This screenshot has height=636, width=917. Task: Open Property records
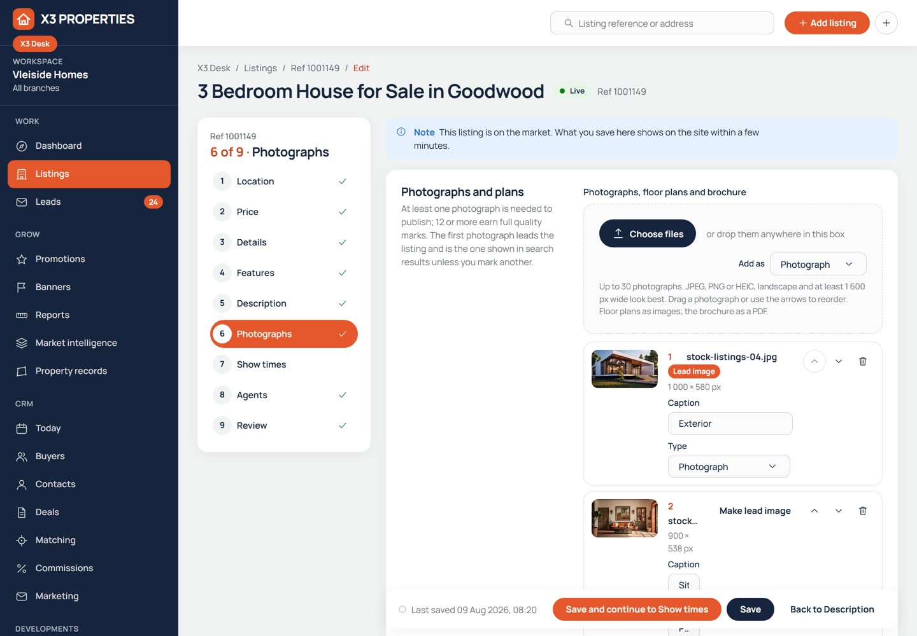point(89,371)
